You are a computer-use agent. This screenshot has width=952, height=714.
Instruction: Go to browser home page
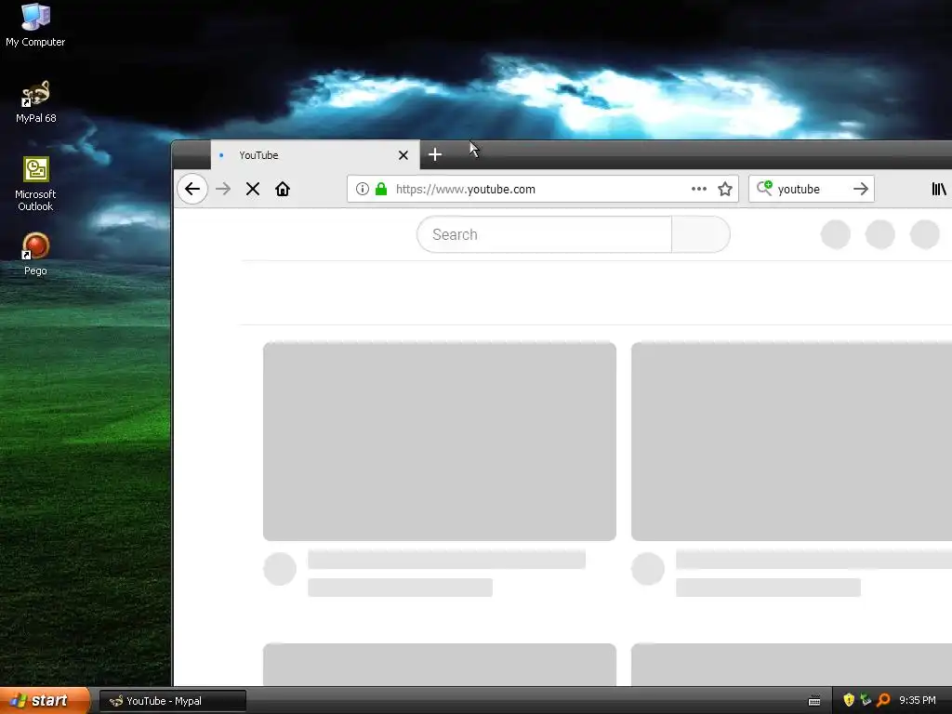(283, 189)
